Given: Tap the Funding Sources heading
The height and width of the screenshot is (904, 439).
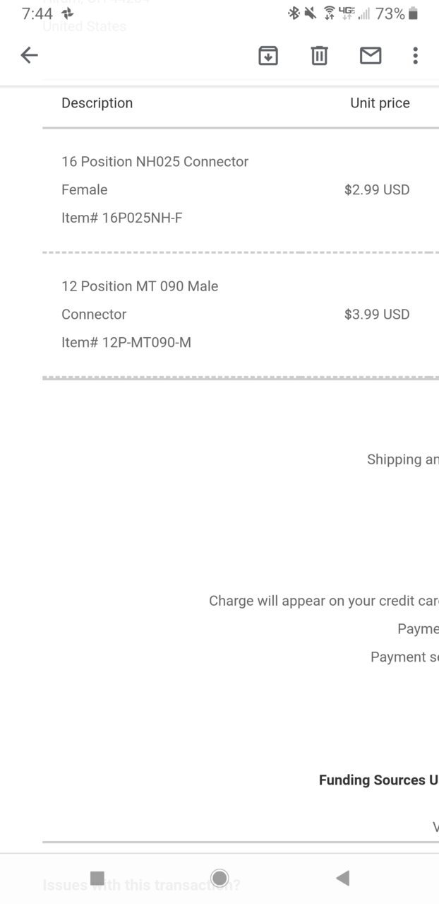Looking at the screenshot, I should (378, 780).
